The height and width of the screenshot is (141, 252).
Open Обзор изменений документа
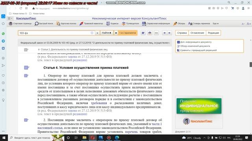[x=193, y=46]
